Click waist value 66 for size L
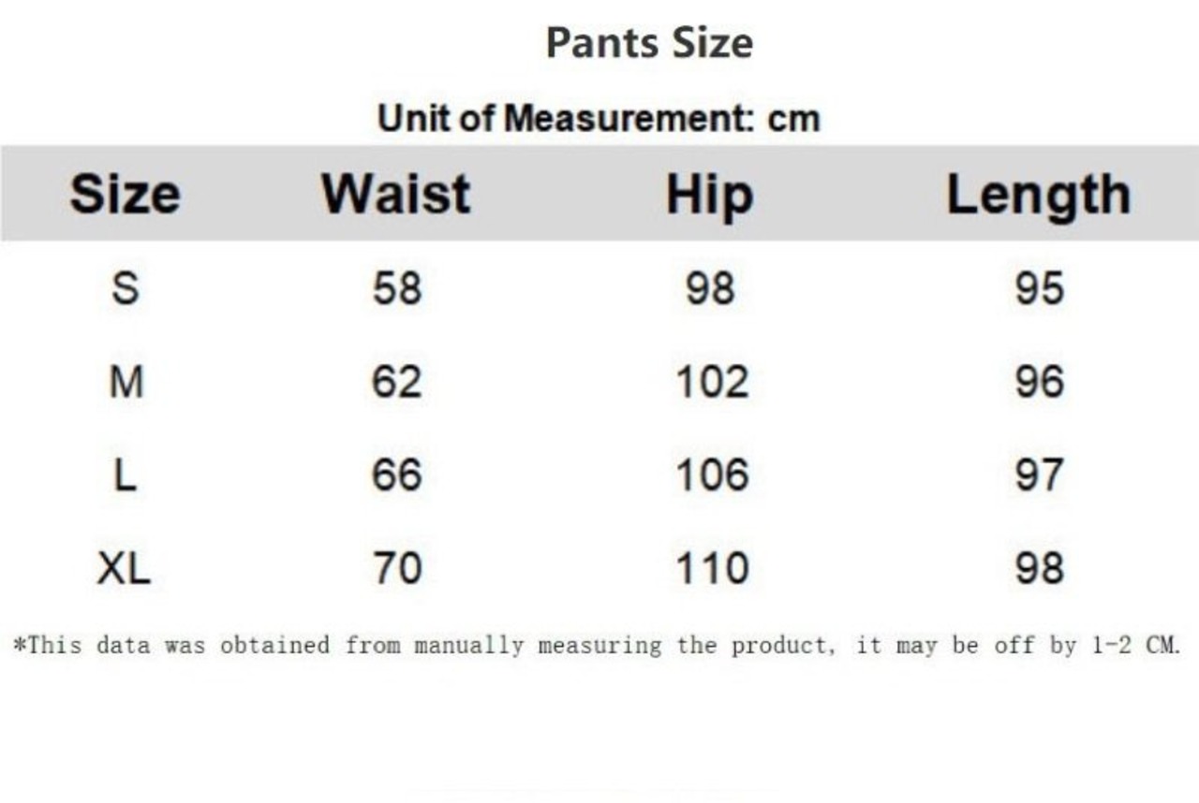1199x803 pixels. click(397, 475)
